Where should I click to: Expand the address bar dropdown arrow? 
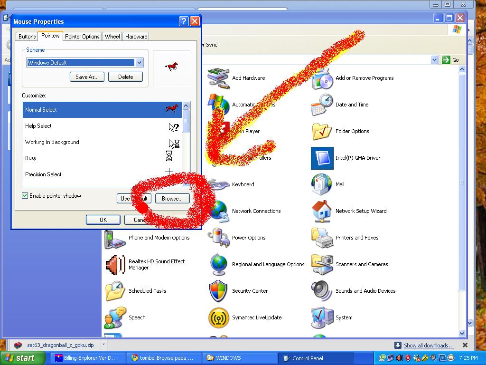[x=435, y=60]
